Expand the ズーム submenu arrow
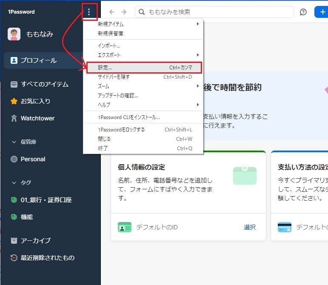The image size is (328, 285). [x=198, y=86]
